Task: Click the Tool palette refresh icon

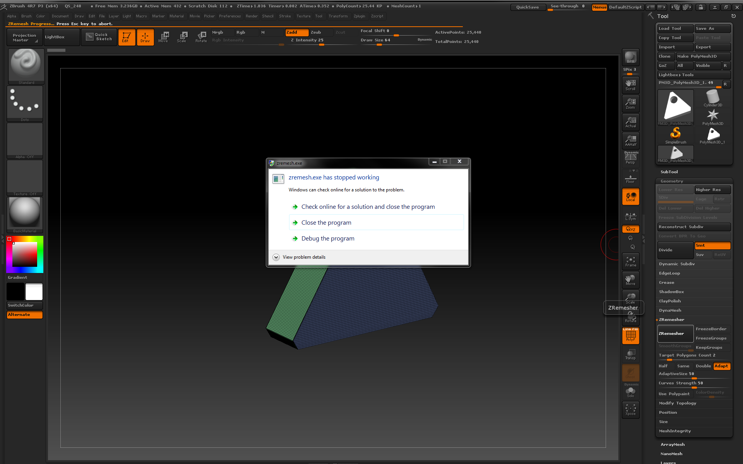Action: [x=733, y=16]
